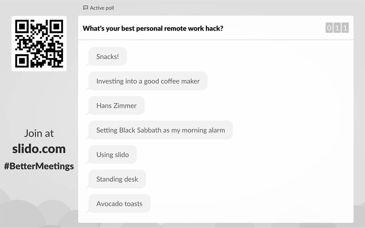Click the #BetterMeetings event code
The width and height of the screenshot is (365, 228).
coord(39,166)
